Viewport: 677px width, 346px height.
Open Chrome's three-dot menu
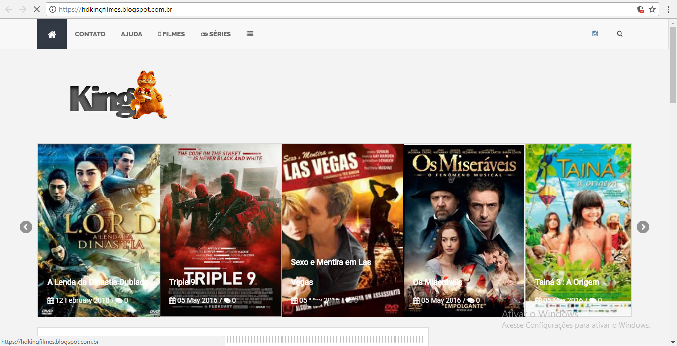pos(669,9)
